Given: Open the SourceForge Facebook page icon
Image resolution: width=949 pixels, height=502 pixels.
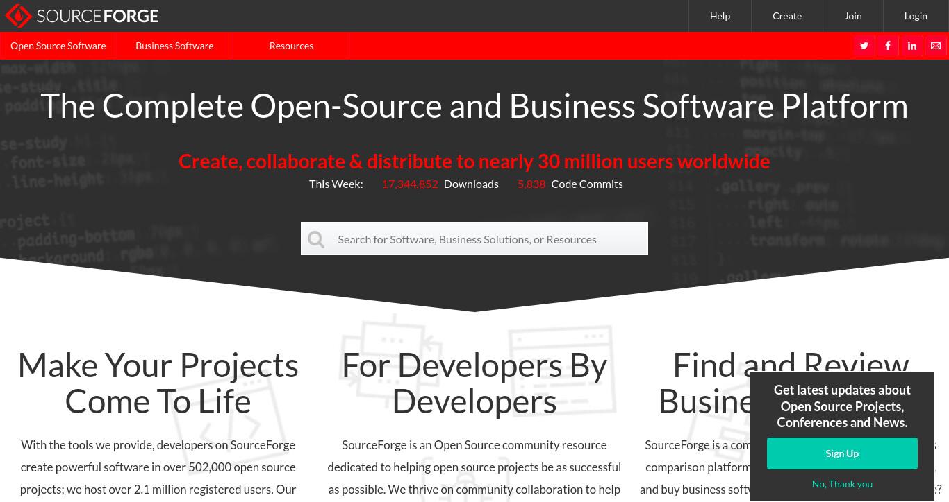Looking at the screenshot, I should tap(888, 46).
